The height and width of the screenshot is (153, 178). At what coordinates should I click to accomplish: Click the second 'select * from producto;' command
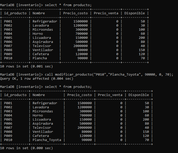68,87
